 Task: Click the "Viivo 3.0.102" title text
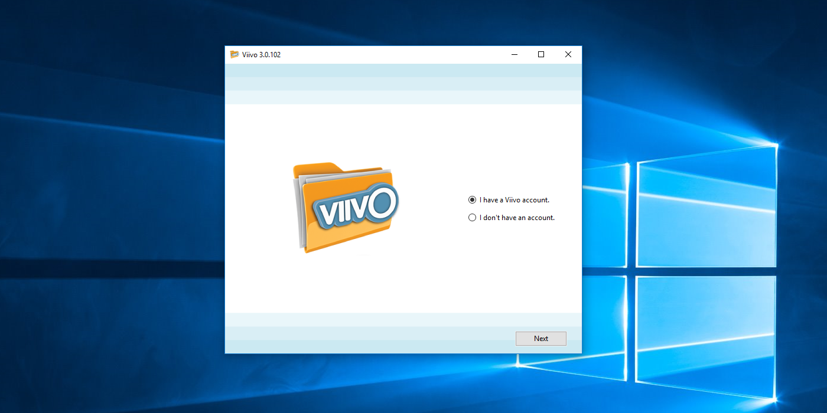261,55
